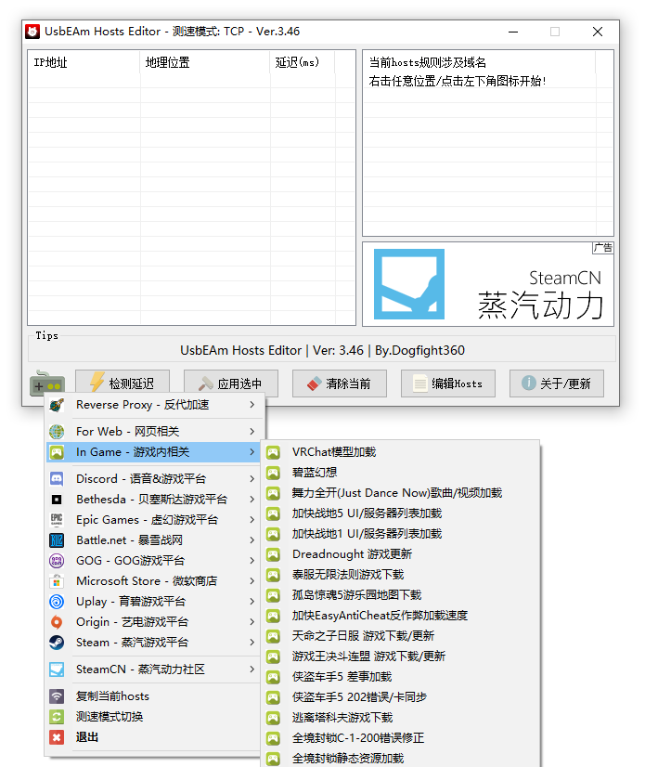Expand the SteamCN submenu arrow

[252, 669]
